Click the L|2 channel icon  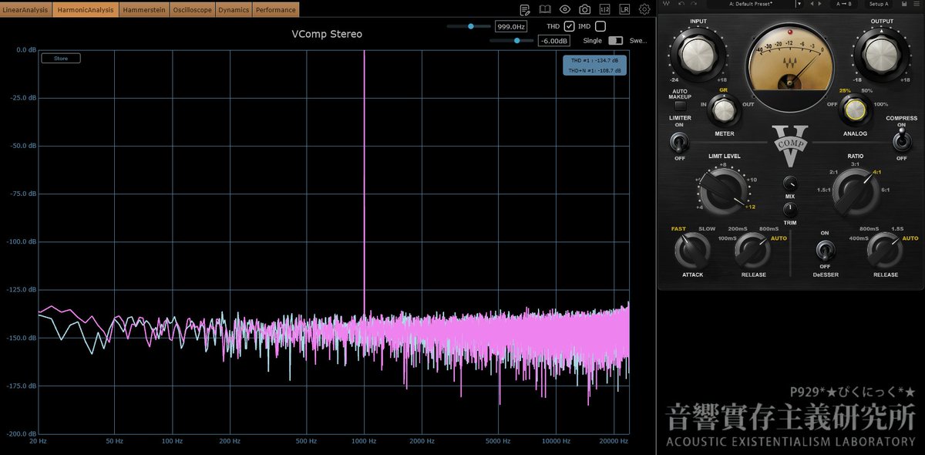604,9
